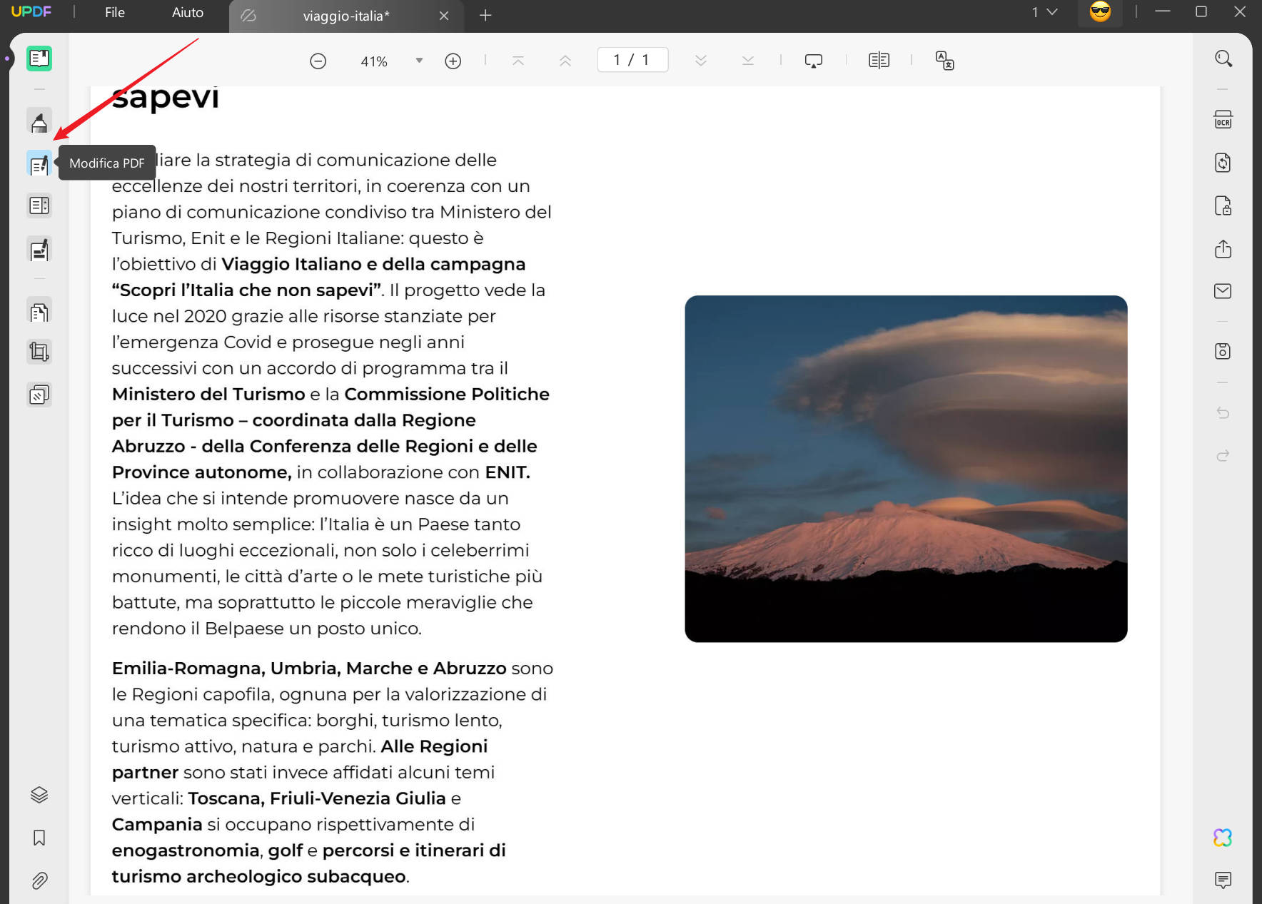The width and height of the screenshot is (1262, 904).
Task: Open the Fill and Sign form tool
Action: pos(39,250)
